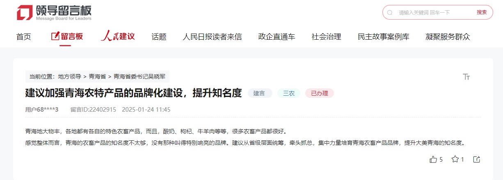Click the 三农 category tag

pos(289,93)
